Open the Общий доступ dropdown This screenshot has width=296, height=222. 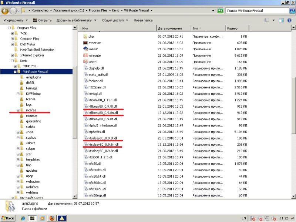[x=115, y=20]
